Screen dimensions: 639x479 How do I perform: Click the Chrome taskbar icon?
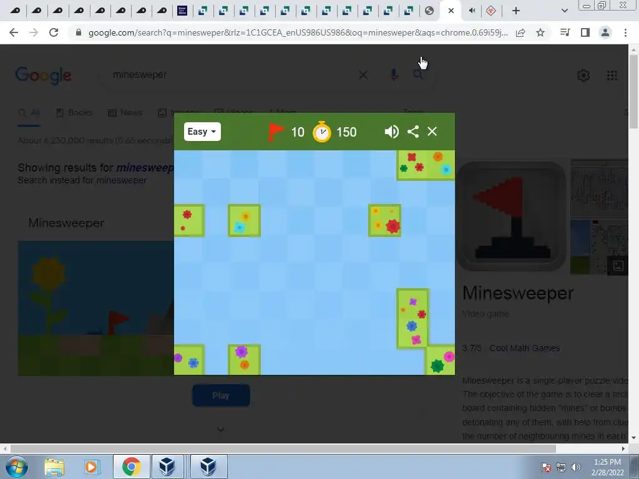(131, 467)
